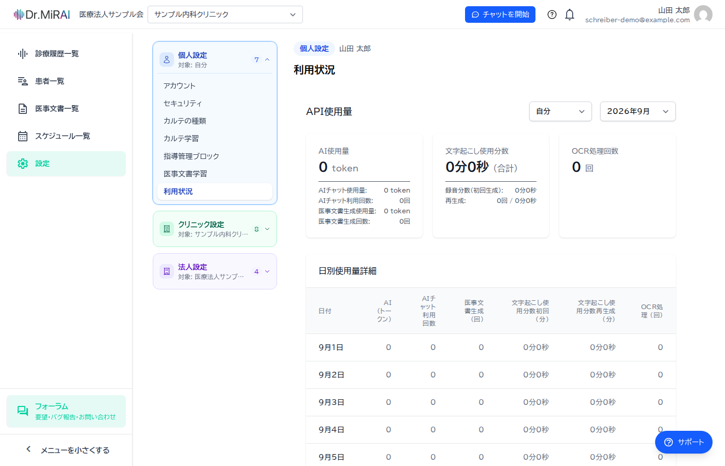Image resolution: width=725 pixels, height=466 pixels.
Task: Click the calendar icon for スケジュール一覧
Action: pyautogui.click(x=23, y=136)
